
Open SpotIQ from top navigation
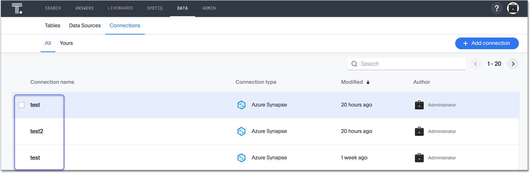click(155, 8)
